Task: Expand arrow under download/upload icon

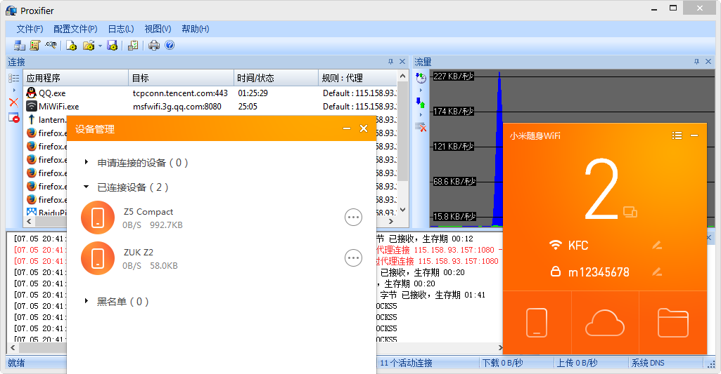Action: pyautogui.click(x=421, y=114)
